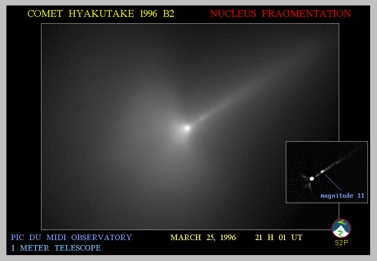This screenshot has width=377, height=261.
Task: Click the "COMET HYAKUTAKE 1996 B2" title text
Action: tap(101, 14)
